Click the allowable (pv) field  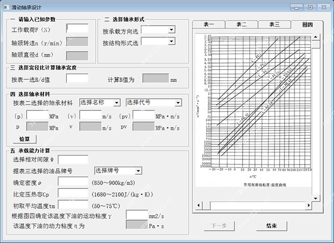[144, 115]
